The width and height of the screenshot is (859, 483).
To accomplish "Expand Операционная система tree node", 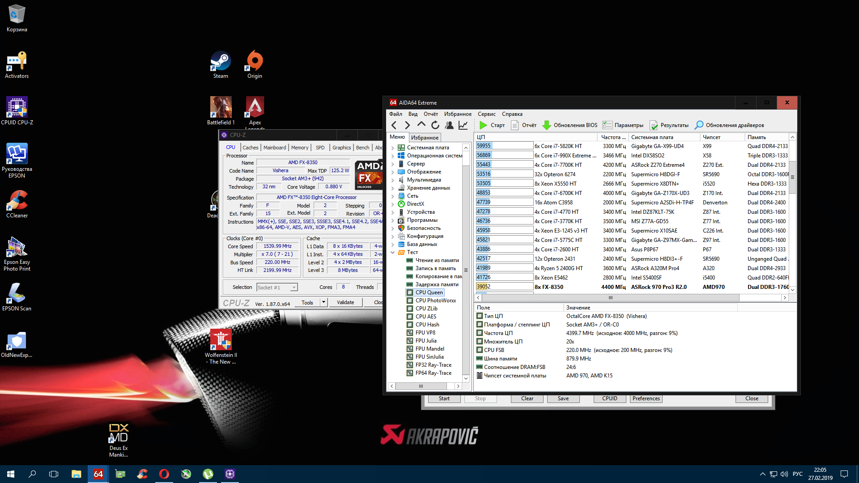I will coord(393,156).
